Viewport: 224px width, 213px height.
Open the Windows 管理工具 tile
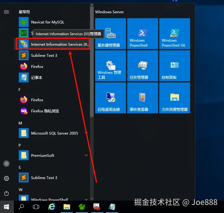point(111,66)
